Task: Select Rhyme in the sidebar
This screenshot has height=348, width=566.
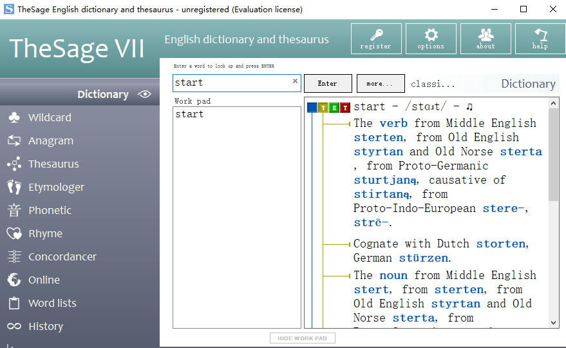Action: pyautogui.click(x=46, y=233)
